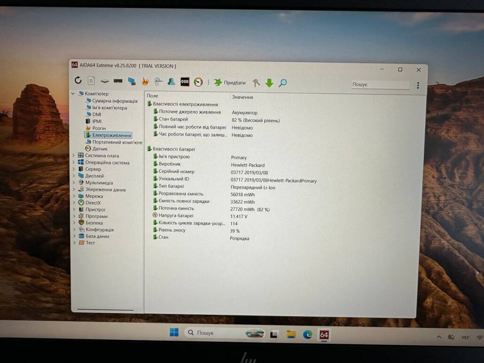Click the Пошук search field in AIDA64
The height and width of the screenshot is (363, 484).
(x=380, y=85)
